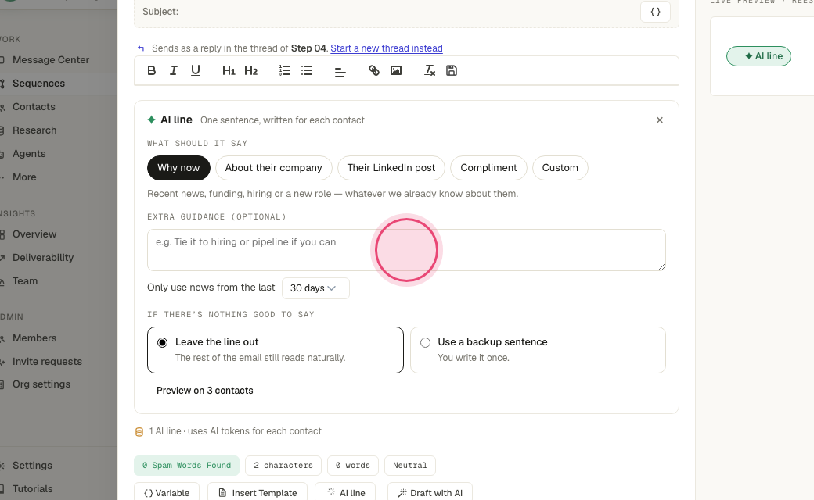Image resolution: width=814 pixels, height=500 pixels.
Task: Choose the Their LinkedIn post option
Action: pyautogui.click(x=391, y=168)
